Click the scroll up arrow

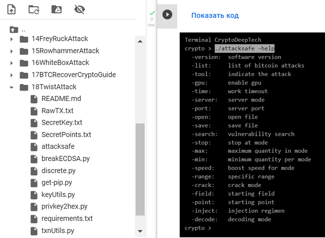[140, 41]
